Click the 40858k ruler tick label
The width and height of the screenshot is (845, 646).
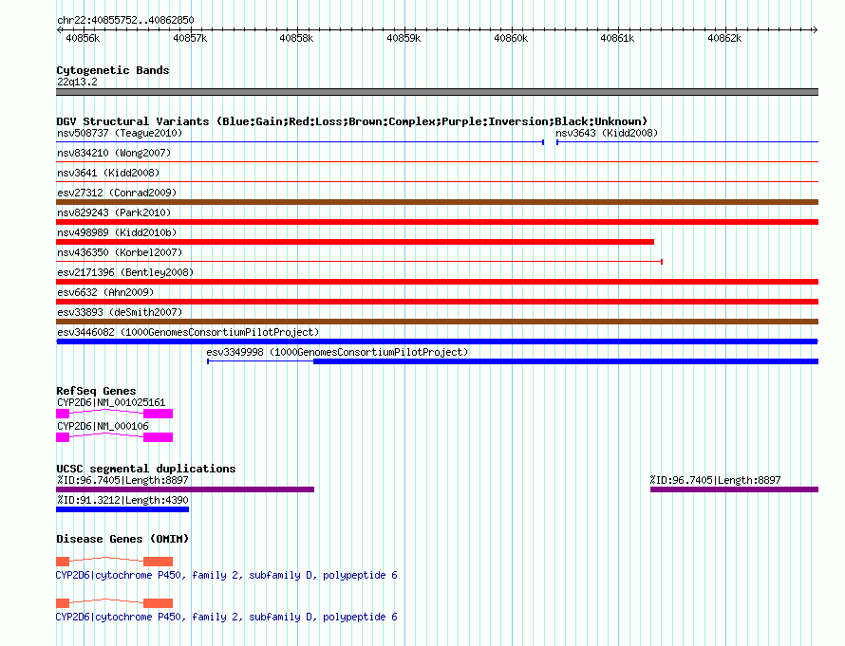pos(296,38)
